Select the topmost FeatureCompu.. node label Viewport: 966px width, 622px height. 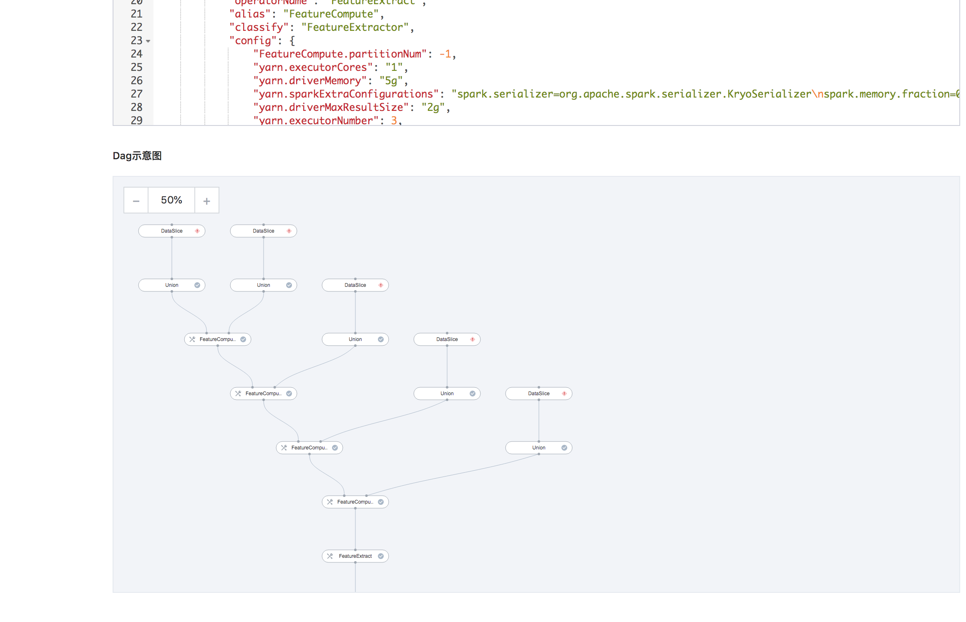click(x=218, y=339)
